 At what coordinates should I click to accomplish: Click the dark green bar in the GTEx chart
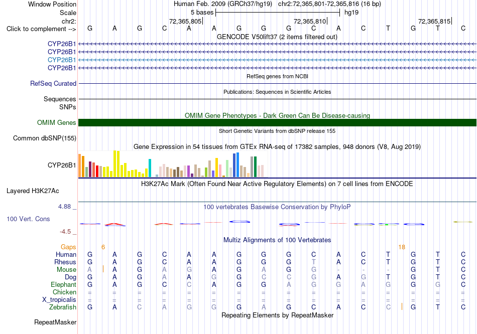coord(255,167)
